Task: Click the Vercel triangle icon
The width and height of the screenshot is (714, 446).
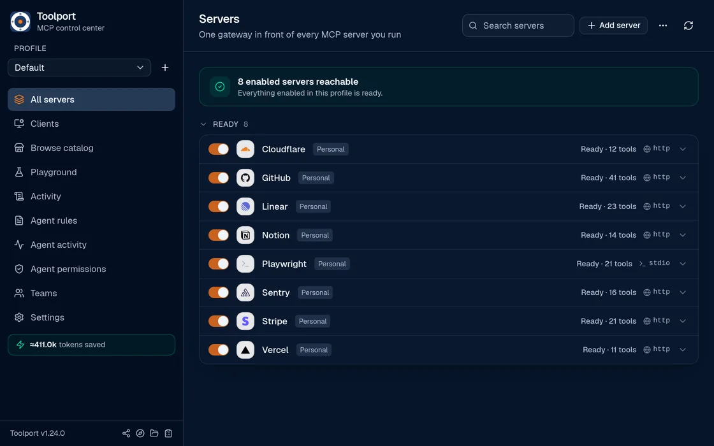Action: pyautogui.click(x=245, y=350)
